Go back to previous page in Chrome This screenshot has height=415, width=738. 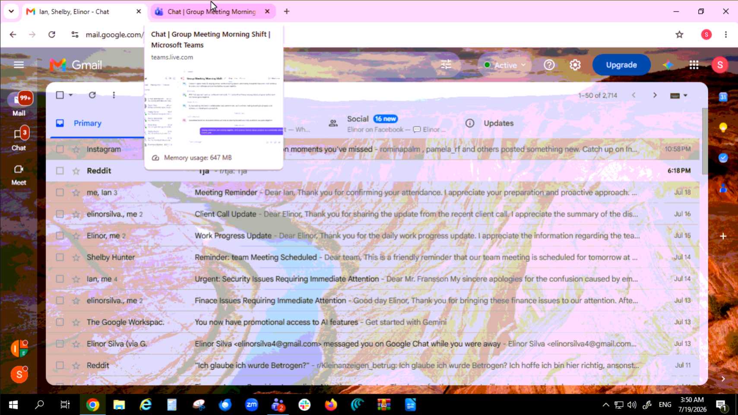[x=13, y=35]
